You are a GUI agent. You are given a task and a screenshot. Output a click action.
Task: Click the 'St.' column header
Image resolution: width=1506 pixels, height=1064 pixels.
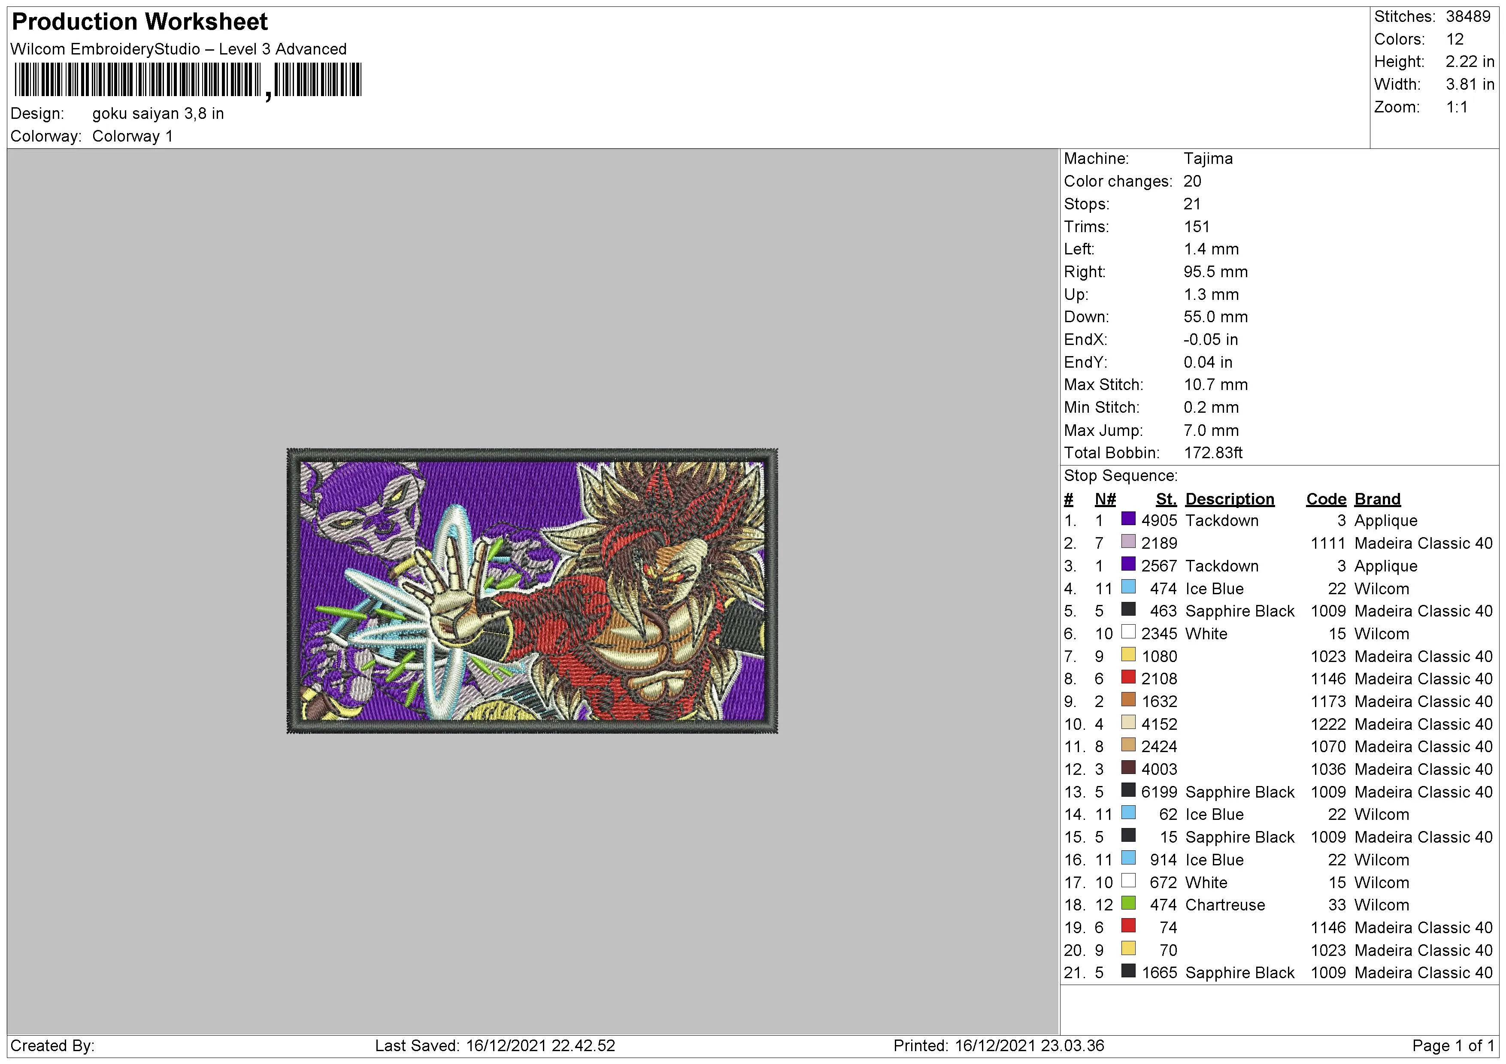click(1166, 499)
